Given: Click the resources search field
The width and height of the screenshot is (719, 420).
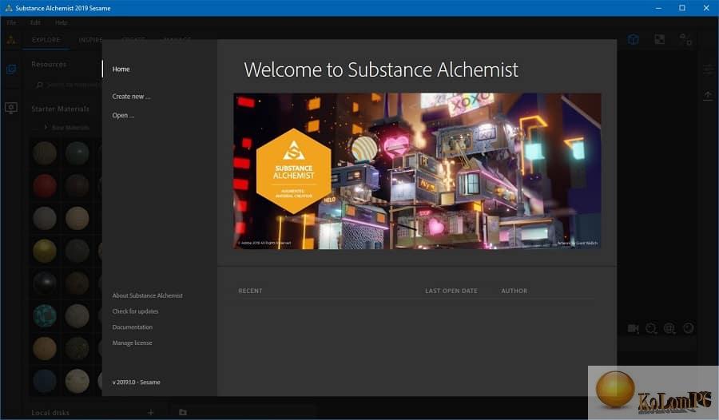Looking at the screenshot, I should tap(69, 85).
